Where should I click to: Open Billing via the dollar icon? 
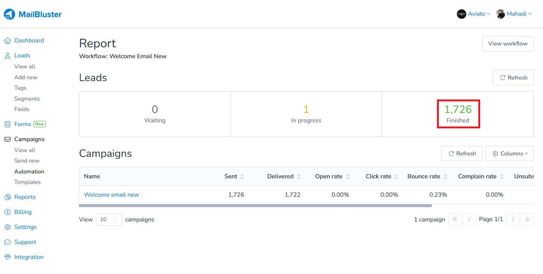pyautogui.click(x=8, y=212)
